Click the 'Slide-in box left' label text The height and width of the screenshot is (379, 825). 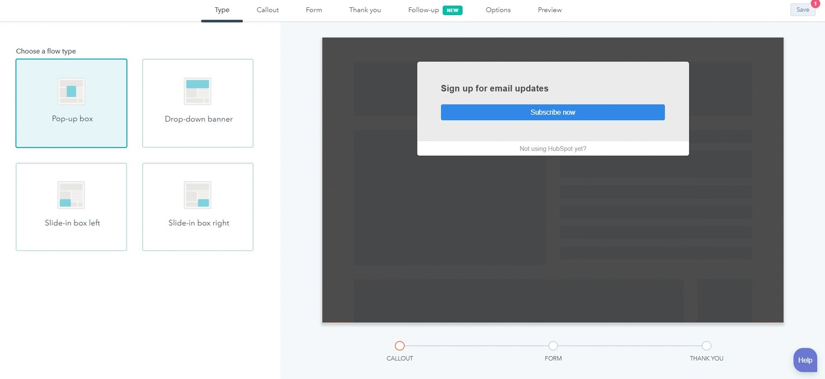72,223
